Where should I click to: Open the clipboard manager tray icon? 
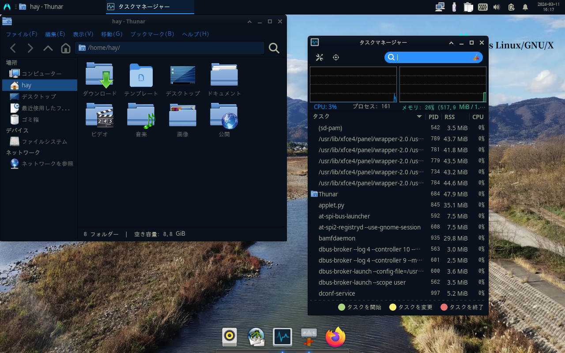coord(468,7)
